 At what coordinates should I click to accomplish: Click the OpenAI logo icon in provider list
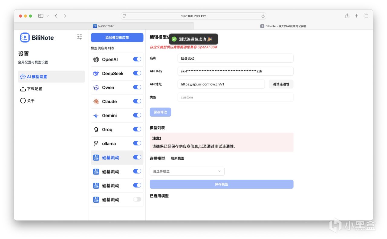[96, 60]
